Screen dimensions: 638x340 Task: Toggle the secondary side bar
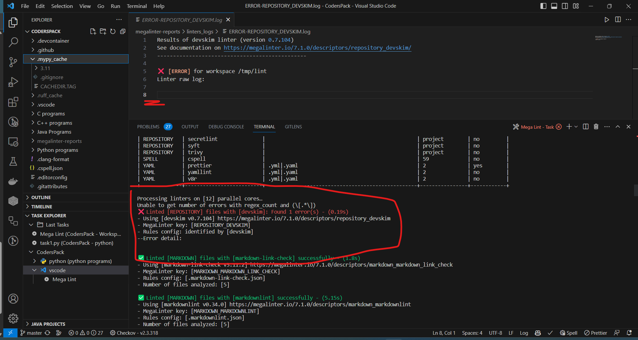pyautogui.click(x=565, y=6)
